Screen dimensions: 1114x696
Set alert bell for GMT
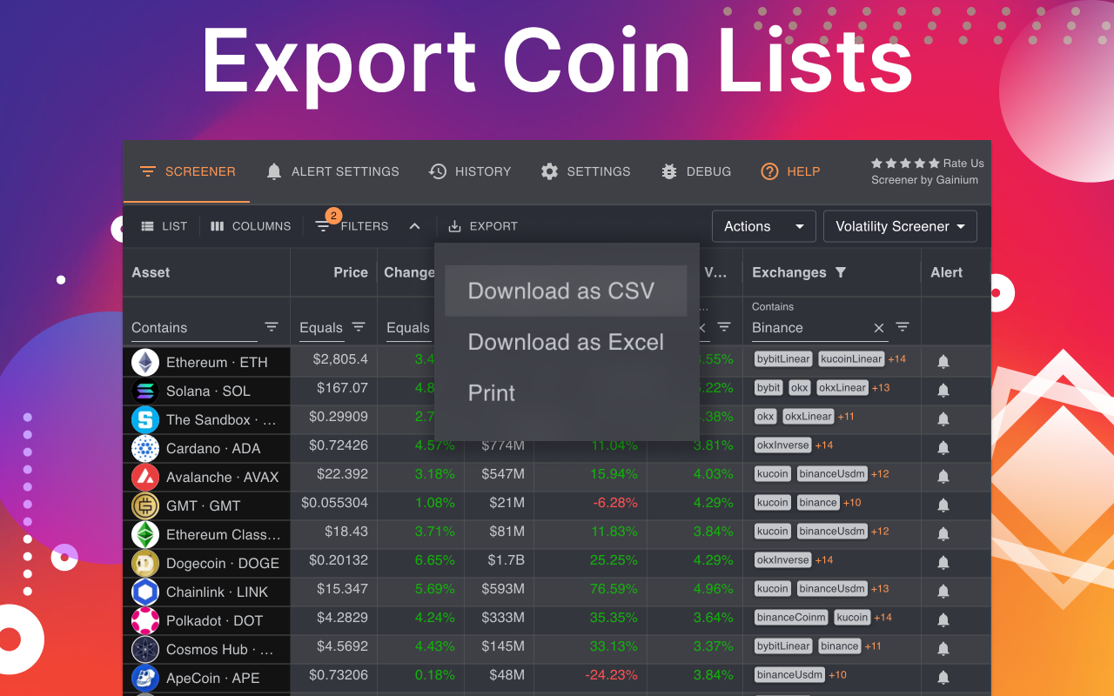coord(943,505)
